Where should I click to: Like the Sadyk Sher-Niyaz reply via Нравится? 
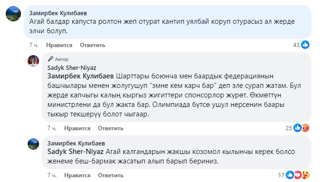click(x=77, y=128)
